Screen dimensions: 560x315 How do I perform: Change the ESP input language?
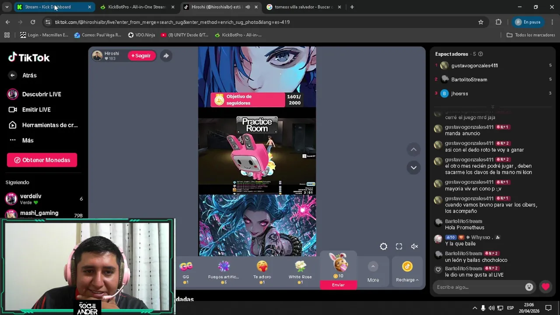point(510,308)
